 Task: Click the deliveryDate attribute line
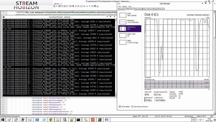[x=49, y=109]
